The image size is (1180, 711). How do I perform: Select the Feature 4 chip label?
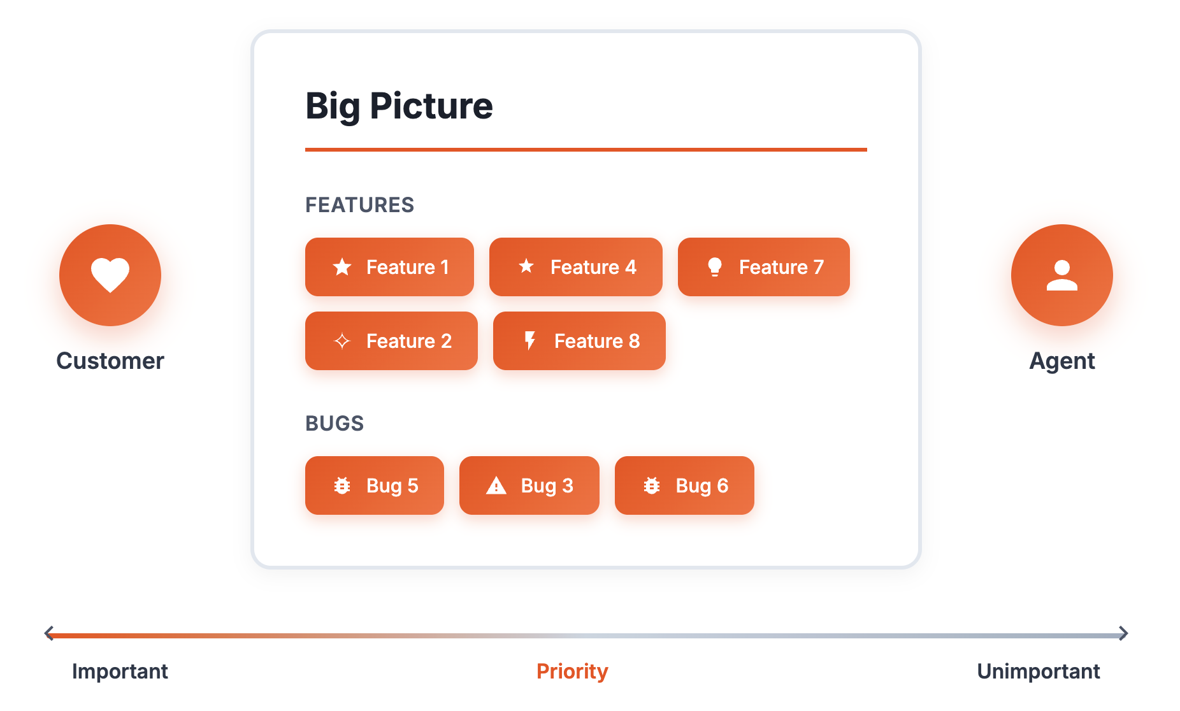click(x=593, y=267)
